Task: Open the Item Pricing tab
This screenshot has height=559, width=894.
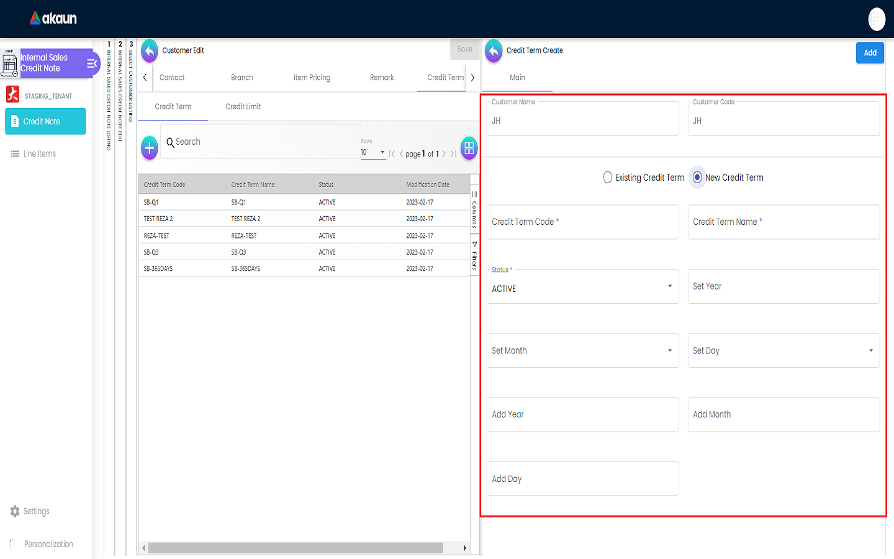Action: tap(312, 78)
